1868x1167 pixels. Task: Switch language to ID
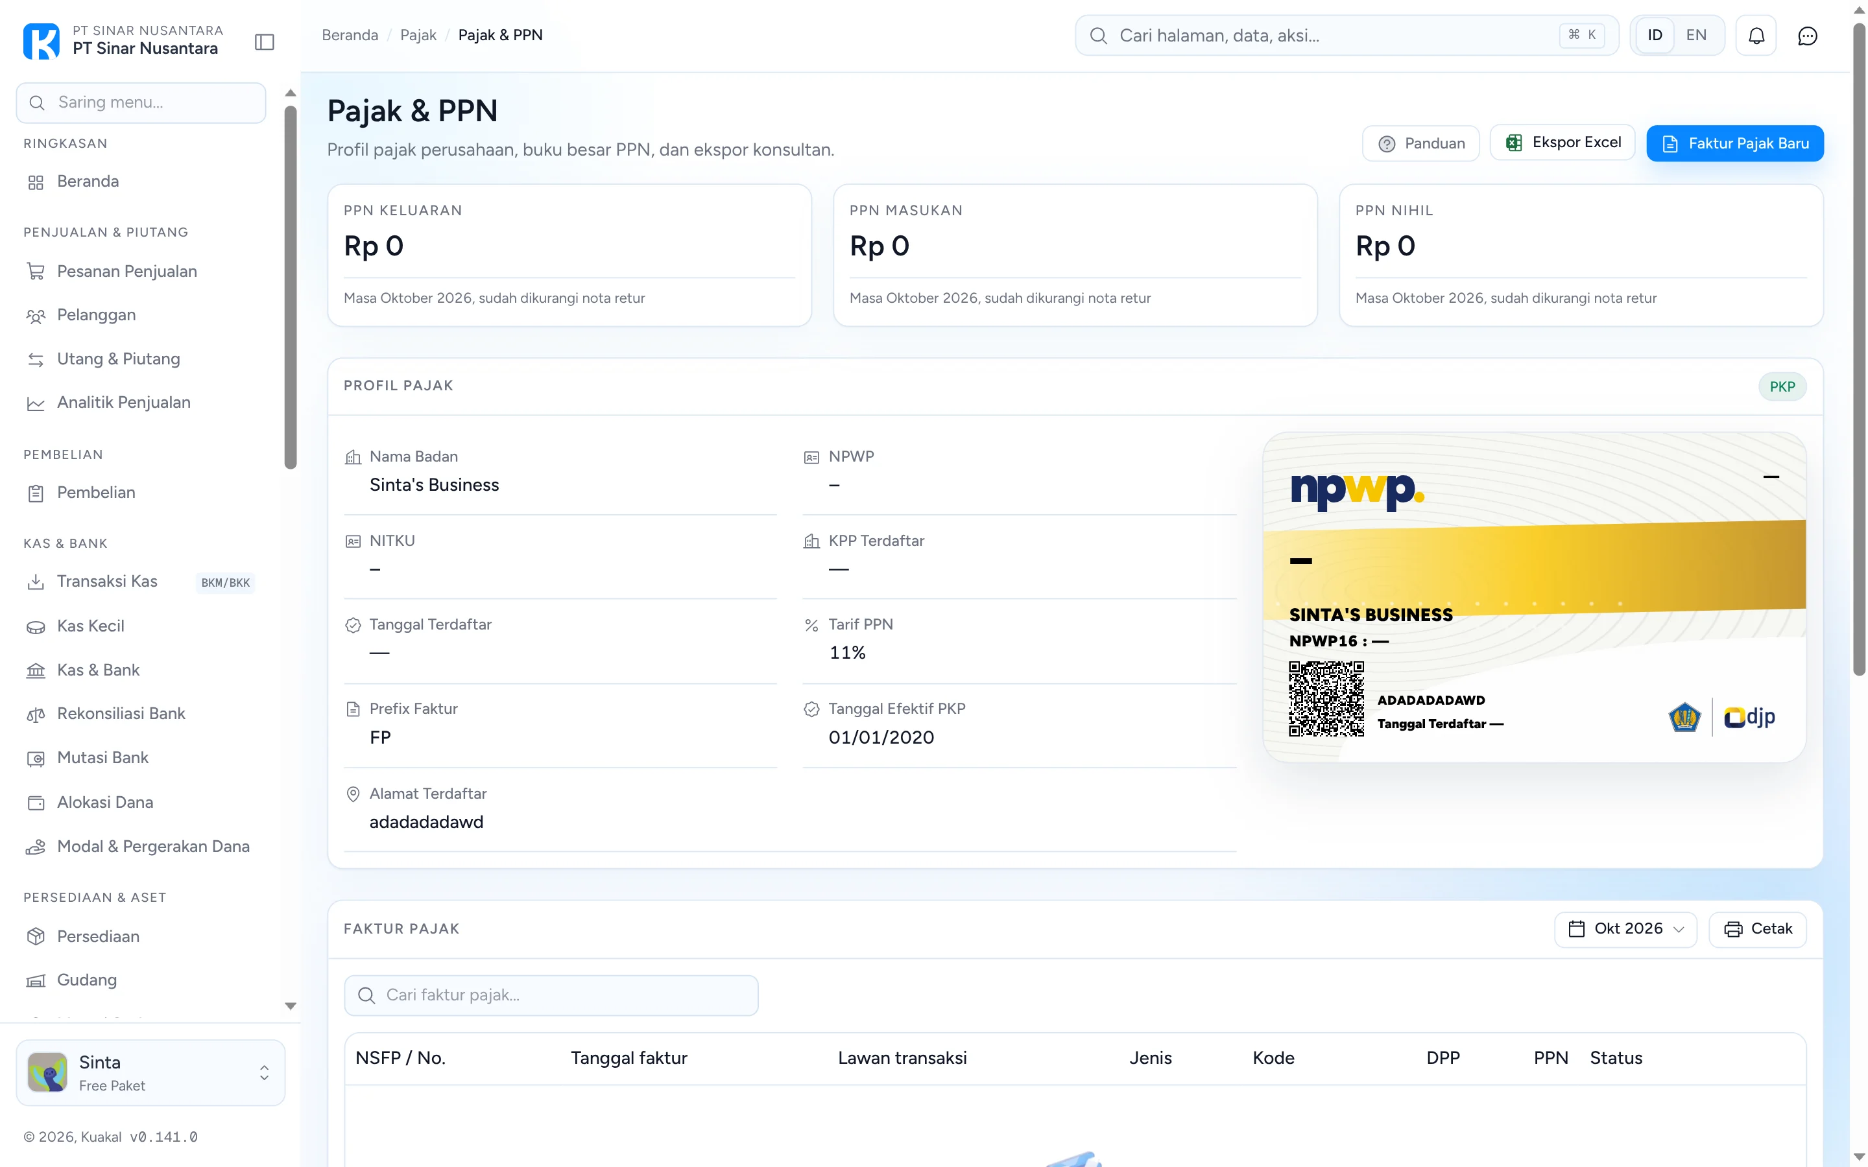pos(1654,36)
